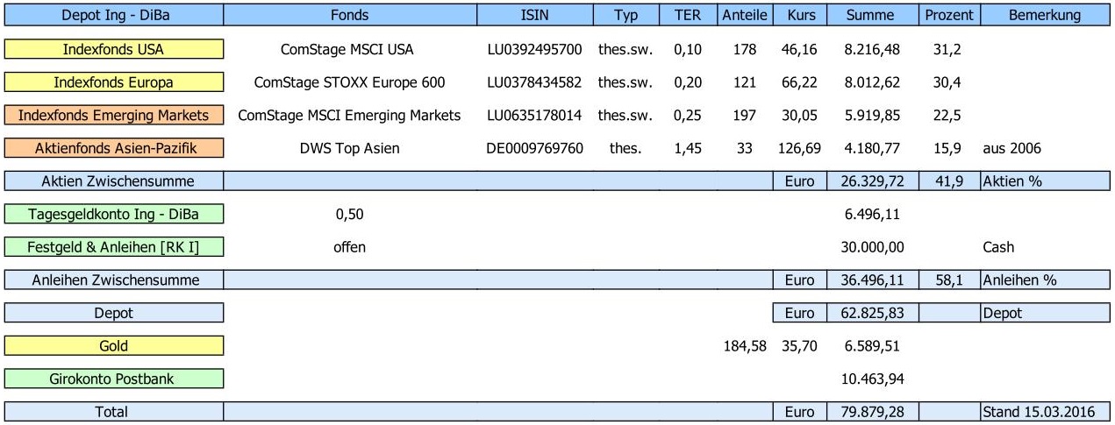Select the 'Anleihen Zwischensumme' sum 36.496,11
Screen dimensions: 1115x425
871,280
